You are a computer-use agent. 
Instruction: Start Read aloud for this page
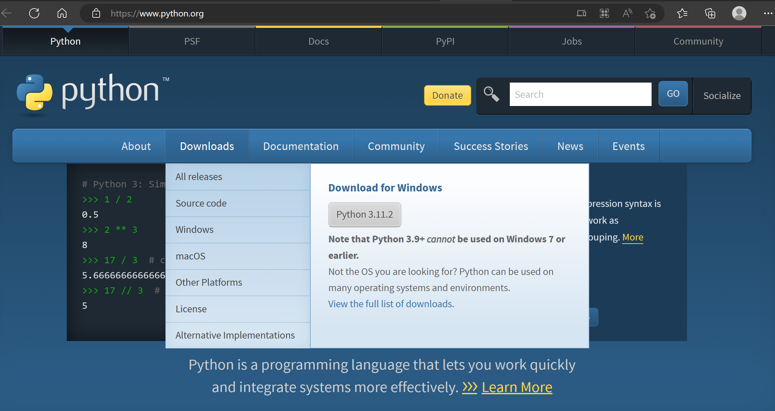pyautogui.click(x=627, y=13)
